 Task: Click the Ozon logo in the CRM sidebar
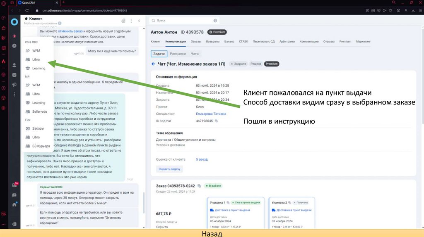point(14,22)
